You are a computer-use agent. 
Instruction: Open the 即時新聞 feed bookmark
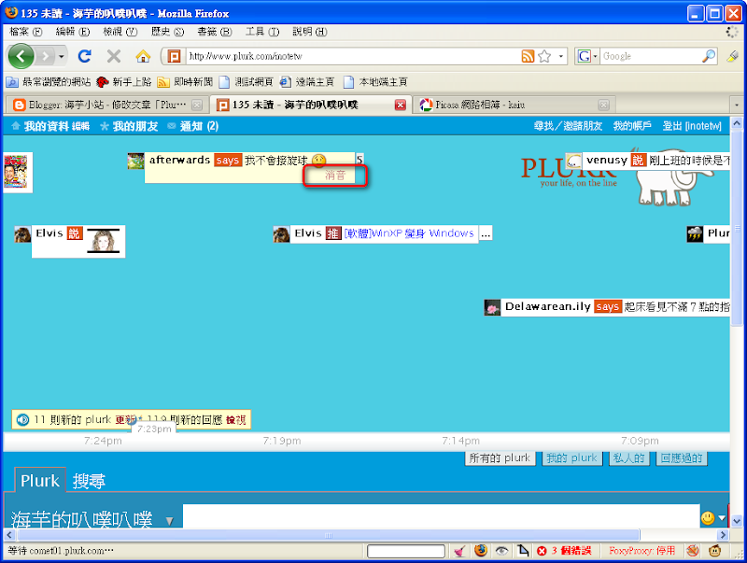coord(185,82)
